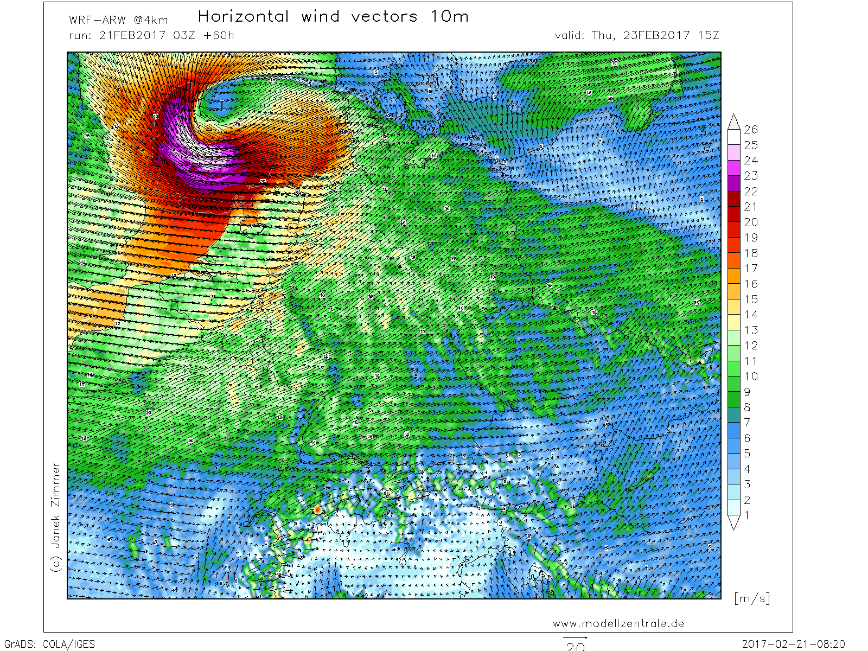Click the "run: 21FEB2017 03Z +60h" text
Viewport: 868px width, 651px height.
pos(151,35)
